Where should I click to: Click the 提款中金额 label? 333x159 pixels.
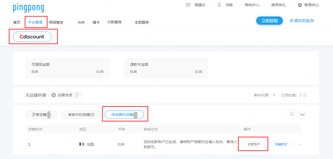(x=139, y=64)
